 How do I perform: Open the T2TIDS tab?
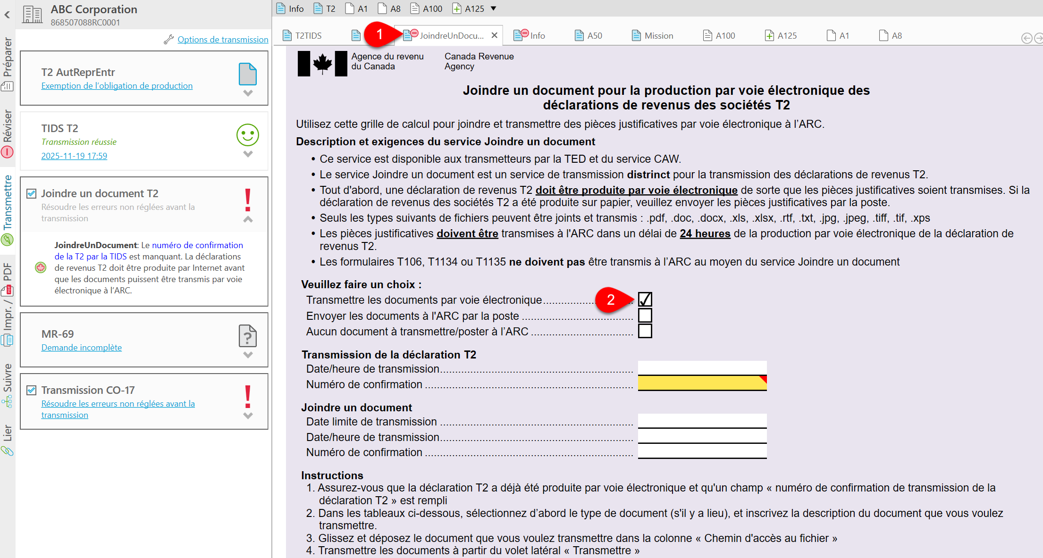click(303, 35)
